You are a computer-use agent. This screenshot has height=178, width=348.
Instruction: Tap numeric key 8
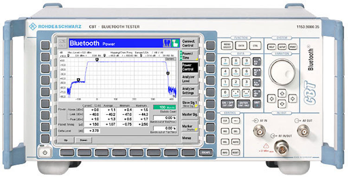236,61
